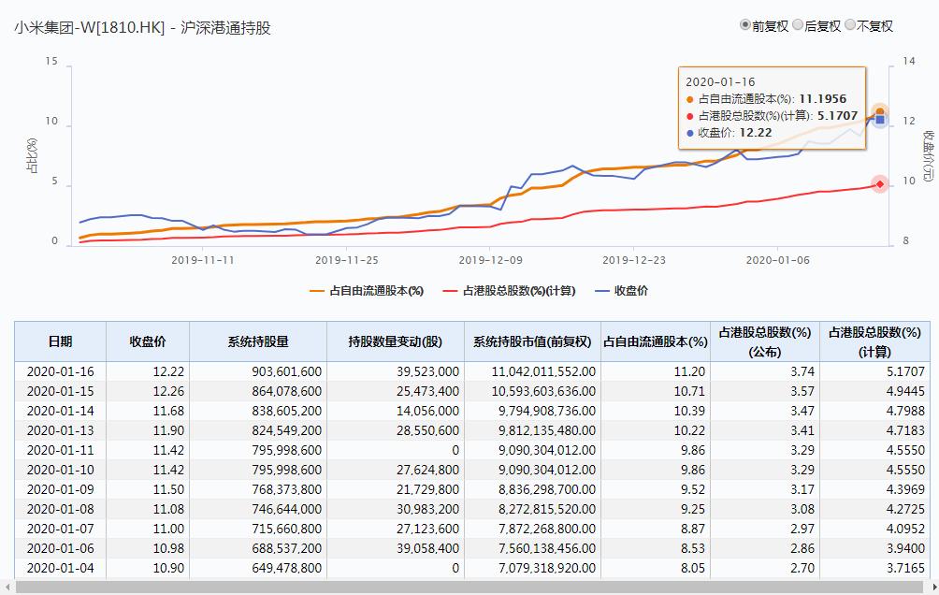Click the 占自由流通股本(%) column header

tap(655, 341)
